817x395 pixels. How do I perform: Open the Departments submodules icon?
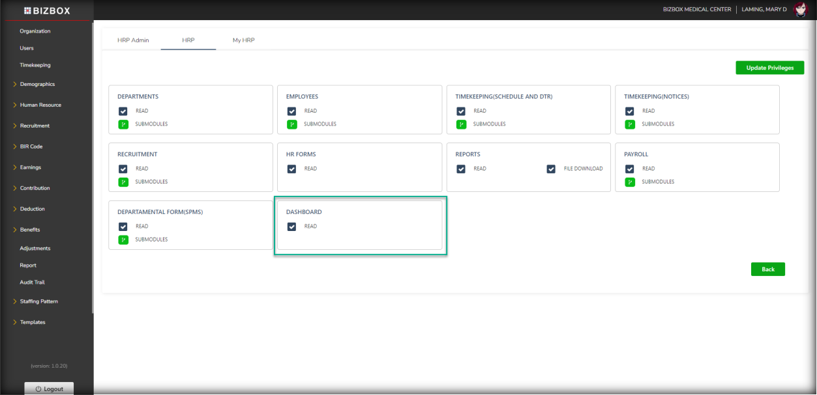[x=123, y=124]
